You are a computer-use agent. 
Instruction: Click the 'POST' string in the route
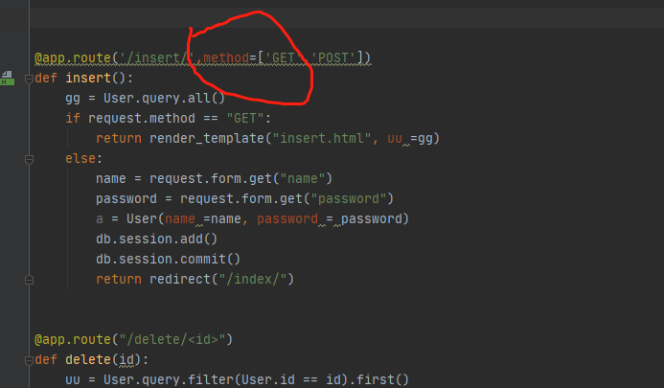click(333, 57)
